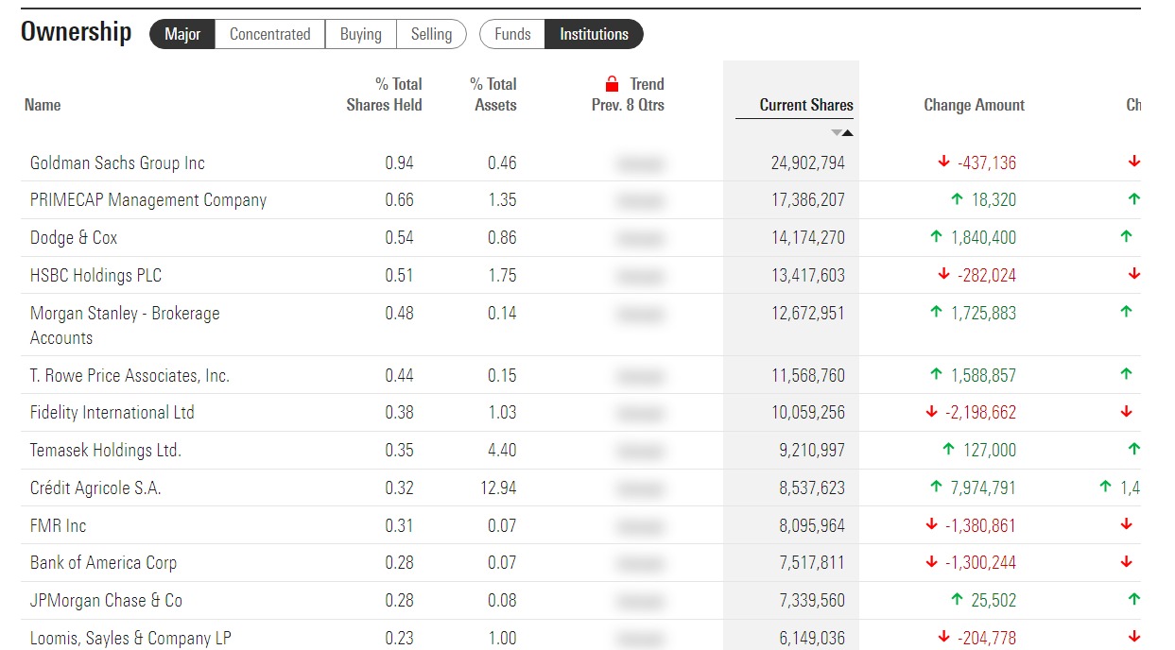
Task: Open the Selling tab
Action: [431, 34]
